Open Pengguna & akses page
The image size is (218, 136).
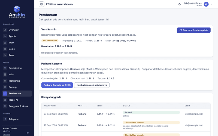pos(17,106)
